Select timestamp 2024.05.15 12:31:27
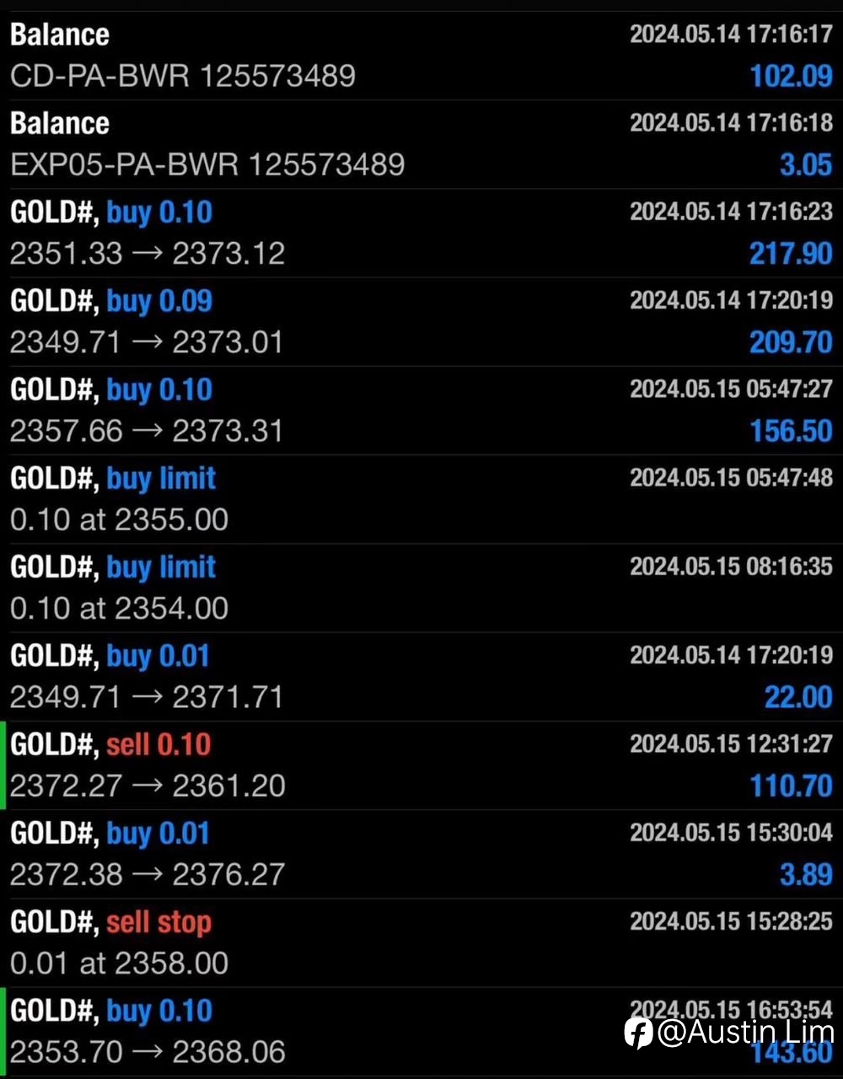The width and height of the screenshot is (843, 1079). tap(731, 743)
